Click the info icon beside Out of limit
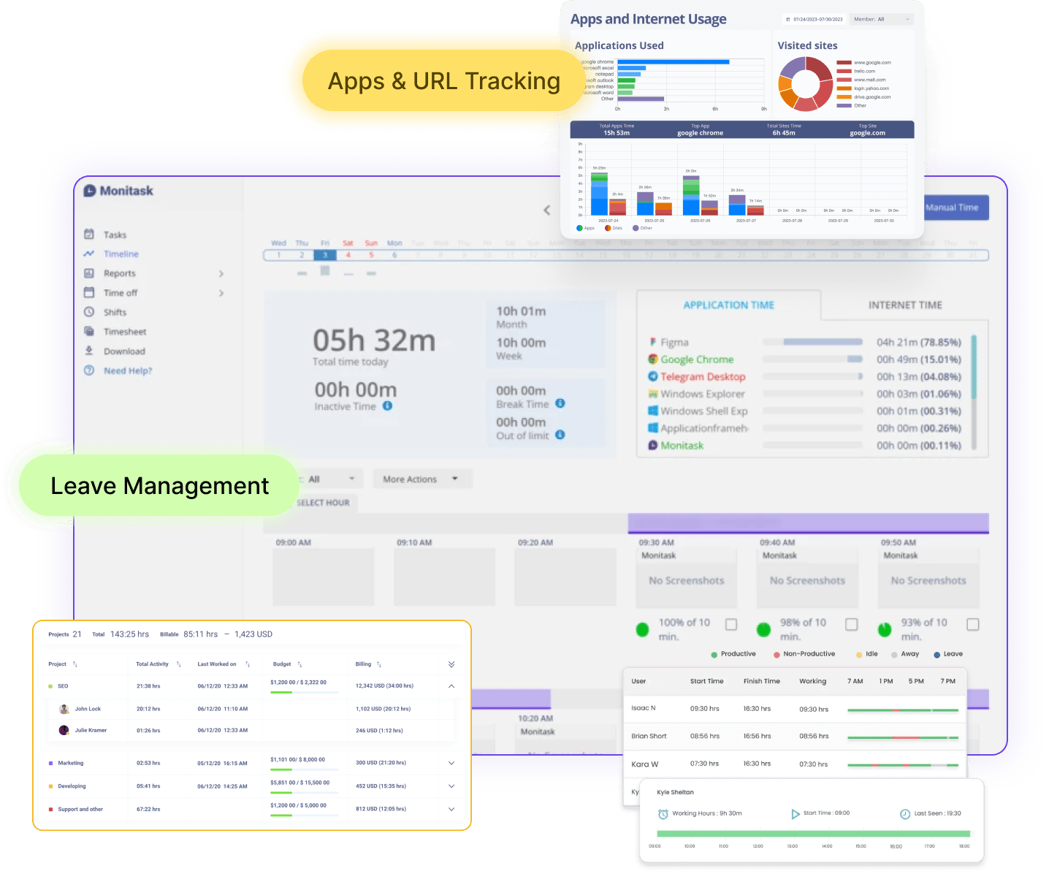Screen dimensions: 1049x874 [x=560, y=435]
